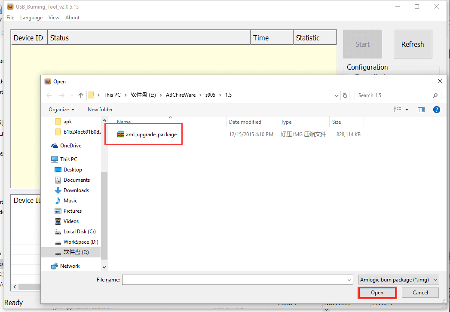
Task: Toggle the preview pane icon
Action: (x=421, y=109)
